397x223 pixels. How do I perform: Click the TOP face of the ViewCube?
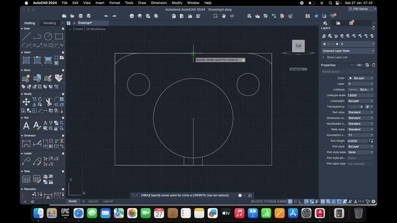point(298,46)
